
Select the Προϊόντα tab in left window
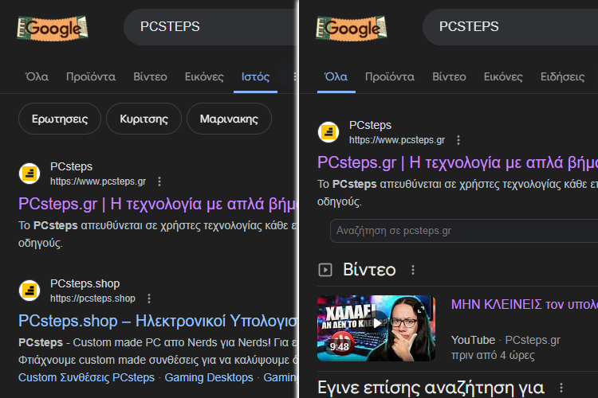point(91,77)
